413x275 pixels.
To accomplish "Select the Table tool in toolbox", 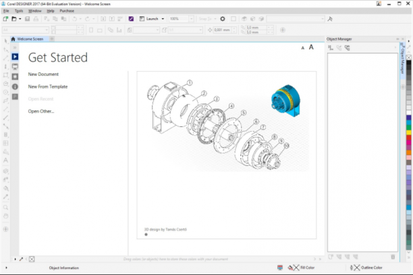I will [5, 143].
